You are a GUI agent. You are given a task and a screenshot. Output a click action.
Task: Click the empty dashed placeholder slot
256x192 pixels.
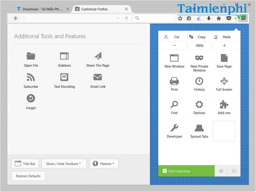coord(224,131)
